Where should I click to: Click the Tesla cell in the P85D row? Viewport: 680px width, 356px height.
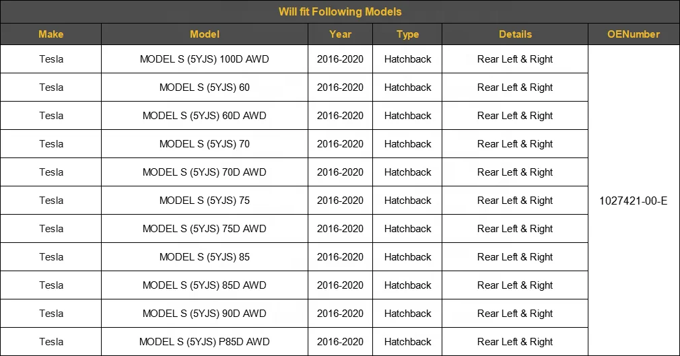click(x=51, y=342)
